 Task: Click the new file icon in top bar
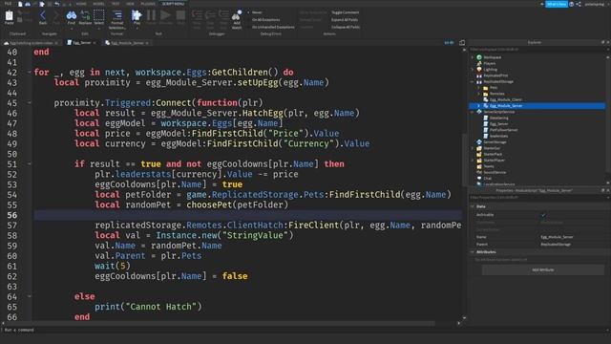coord(20,4)
